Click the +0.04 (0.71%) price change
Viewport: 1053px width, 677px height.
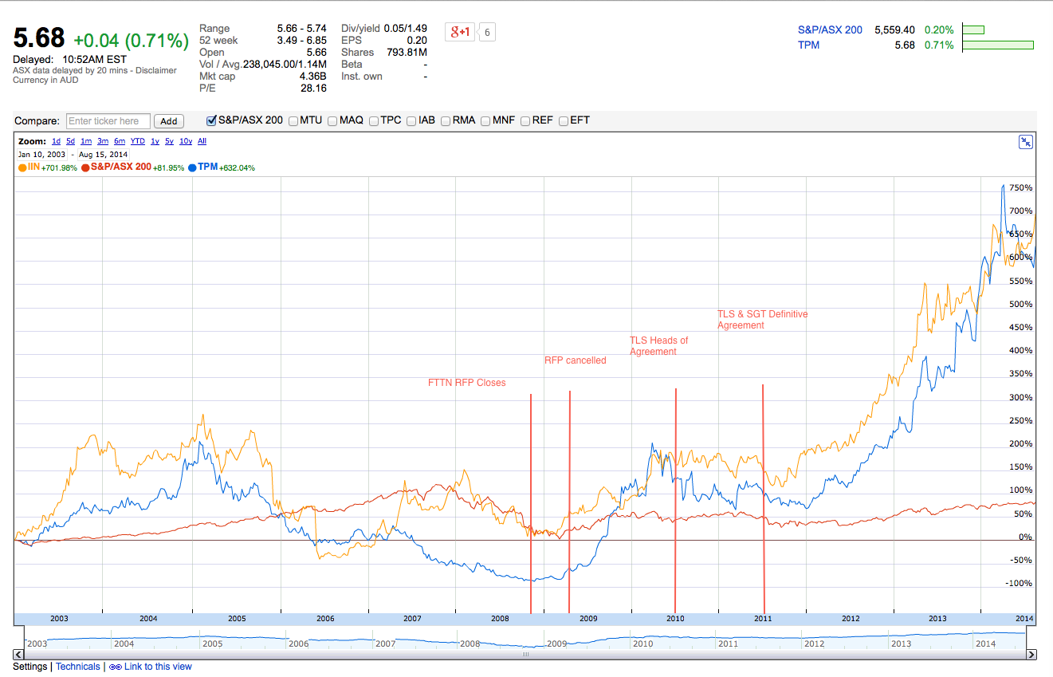[x=131, y=40]
